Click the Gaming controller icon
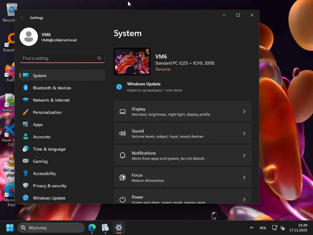Viewport: 313px width, 235px height. tap(26, 161)
